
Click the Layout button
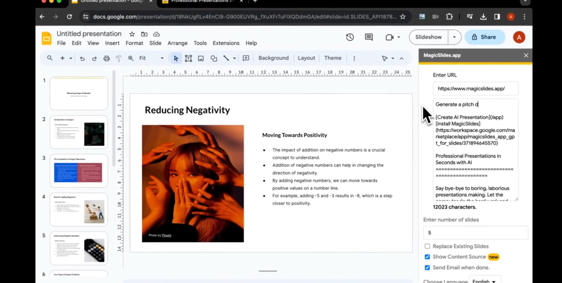[x=306, y=58]
